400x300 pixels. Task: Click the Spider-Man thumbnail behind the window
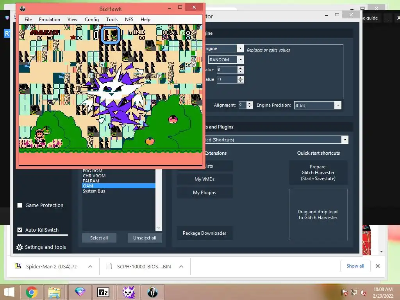point(366,240)
